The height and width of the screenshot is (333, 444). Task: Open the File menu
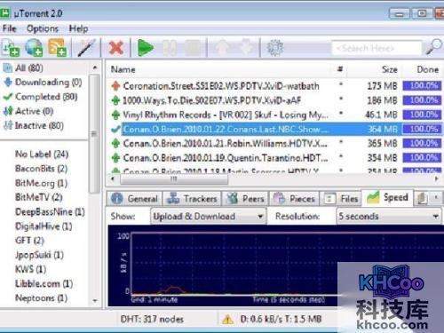click(9, 28)
